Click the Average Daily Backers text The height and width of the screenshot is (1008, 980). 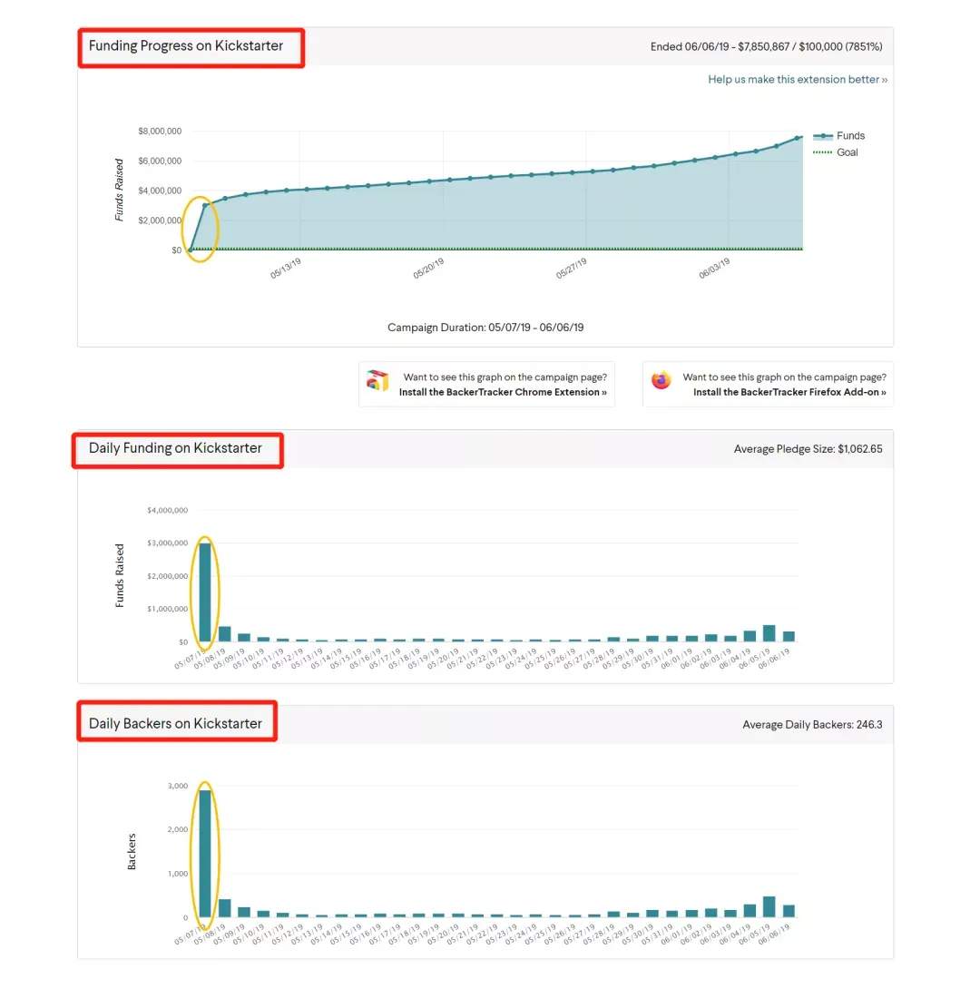[812, 725]
